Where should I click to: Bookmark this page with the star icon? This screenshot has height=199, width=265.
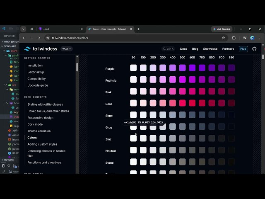pos(224,38)
